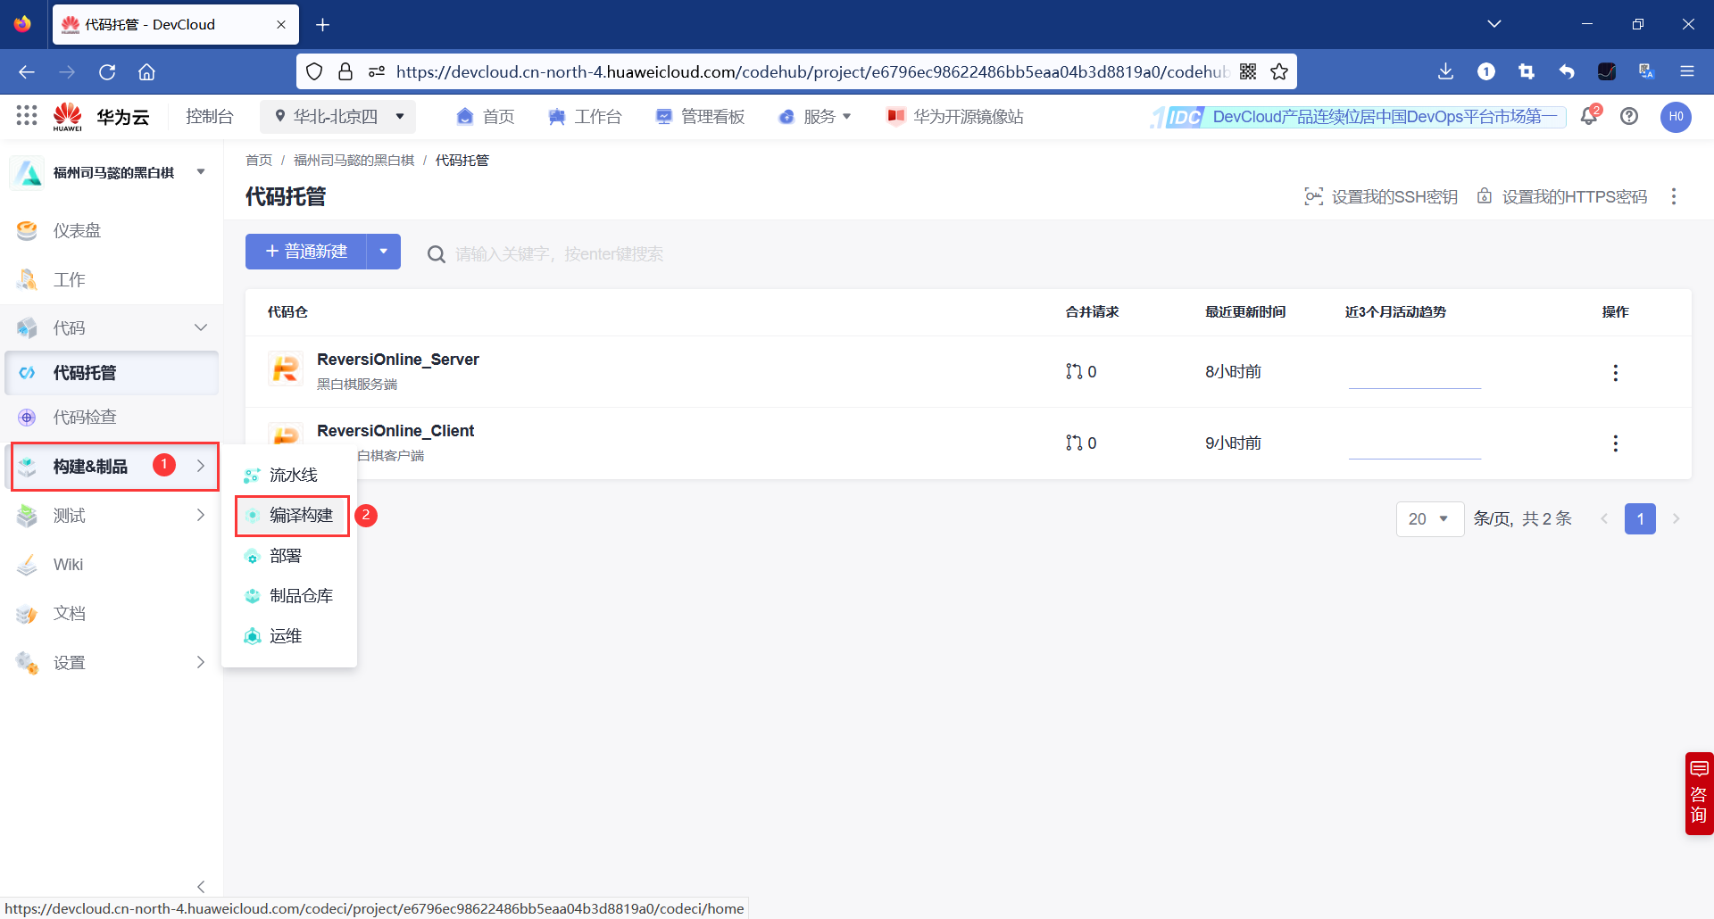Click the undo arrow extension icon

click(1567, 71)
